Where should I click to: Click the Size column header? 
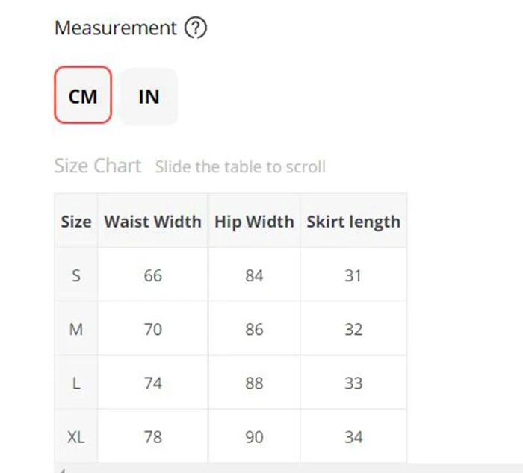pos(76,222)
